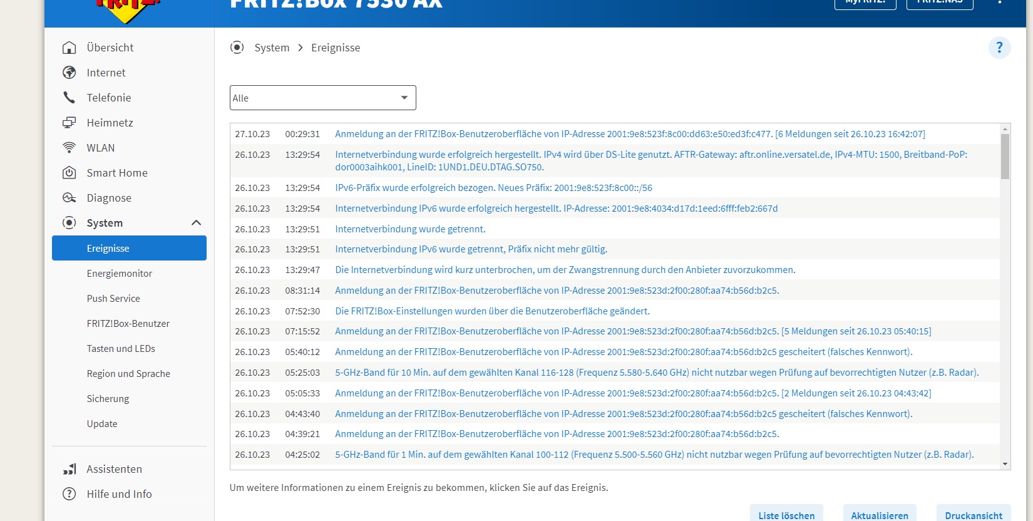
Task: Open failed login event at 05:40:12
Action: point(624,352)
